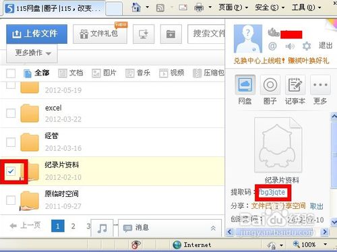Click the new folder icon button
This screenshot has width=337, height=252.
point(171,34)
